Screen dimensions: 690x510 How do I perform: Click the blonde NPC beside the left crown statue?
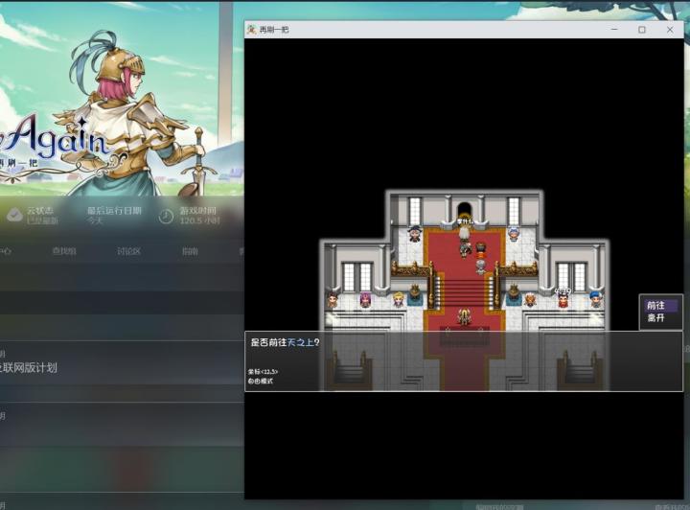point(399,300)
